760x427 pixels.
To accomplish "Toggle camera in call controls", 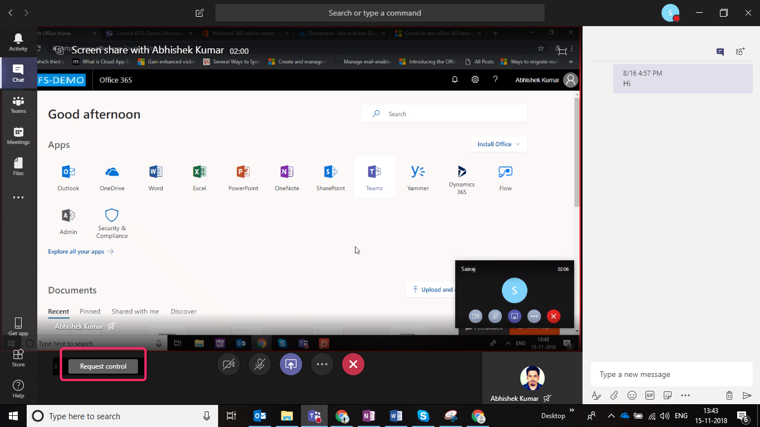I will [228, 364].
